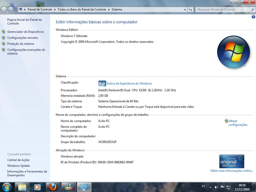Click the Nenhuma Entrada à Caneta text
This screenshot has height=192, width=256.
coord(146,107)
